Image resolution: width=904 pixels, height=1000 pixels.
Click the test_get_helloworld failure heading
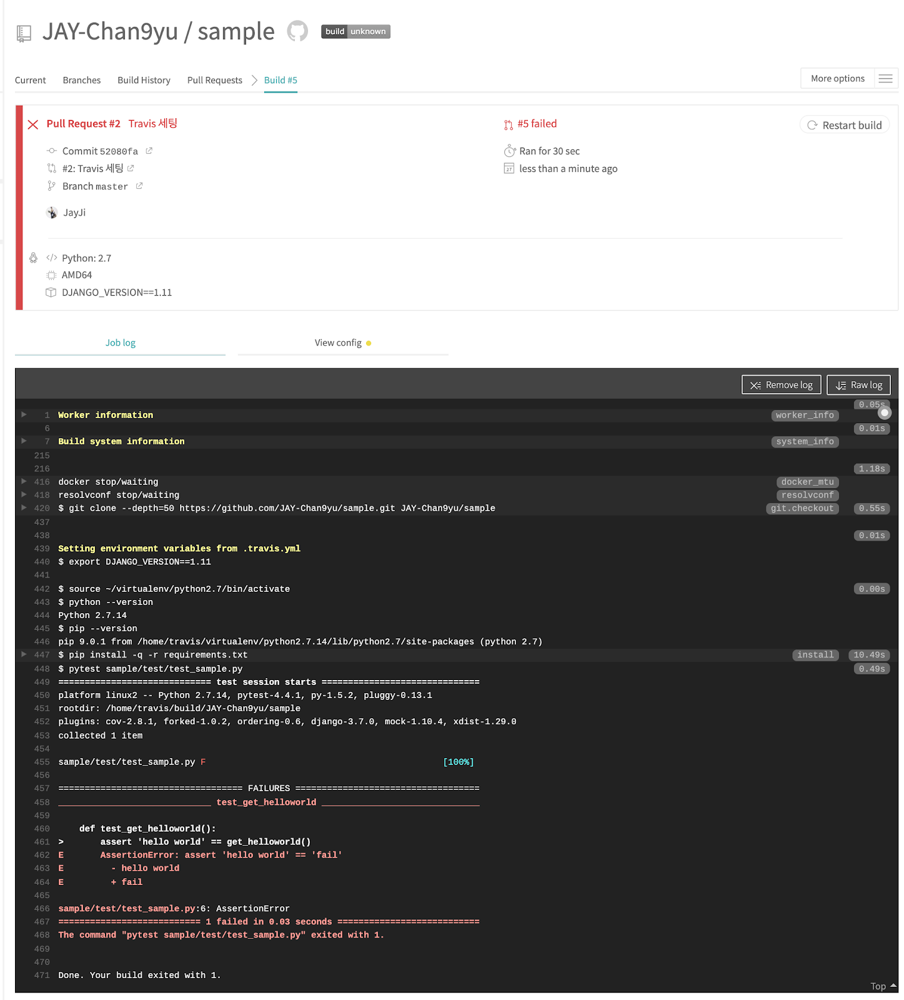tap(266, 802)
